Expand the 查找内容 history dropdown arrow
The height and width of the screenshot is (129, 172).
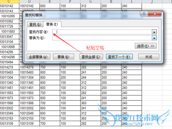pos(154,32)
